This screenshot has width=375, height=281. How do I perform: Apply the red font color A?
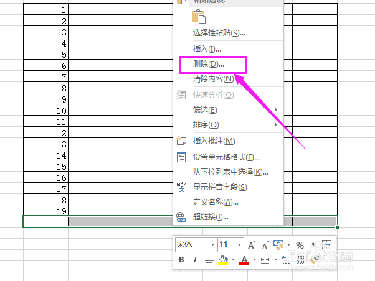[244, 260]
